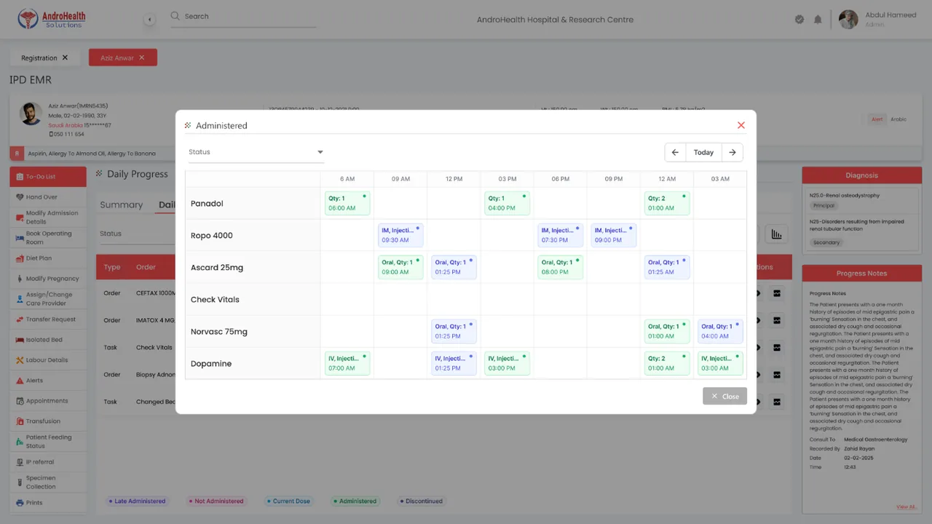Click the View All link in Progress Notes
Screen dimensions: 932x524
906,507
